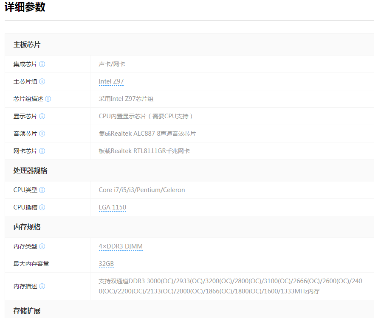Click info icon next to 主芯片组
This screenshot has width=381, height=318.
coord(42,81)
